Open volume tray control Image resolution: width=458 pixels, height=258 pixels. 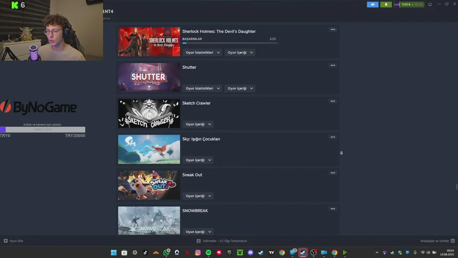[428, 253]
